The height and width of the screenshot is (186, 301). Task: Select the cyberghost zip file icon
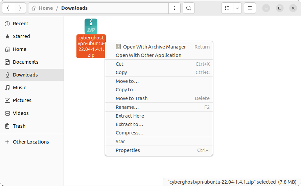point(91,26)
